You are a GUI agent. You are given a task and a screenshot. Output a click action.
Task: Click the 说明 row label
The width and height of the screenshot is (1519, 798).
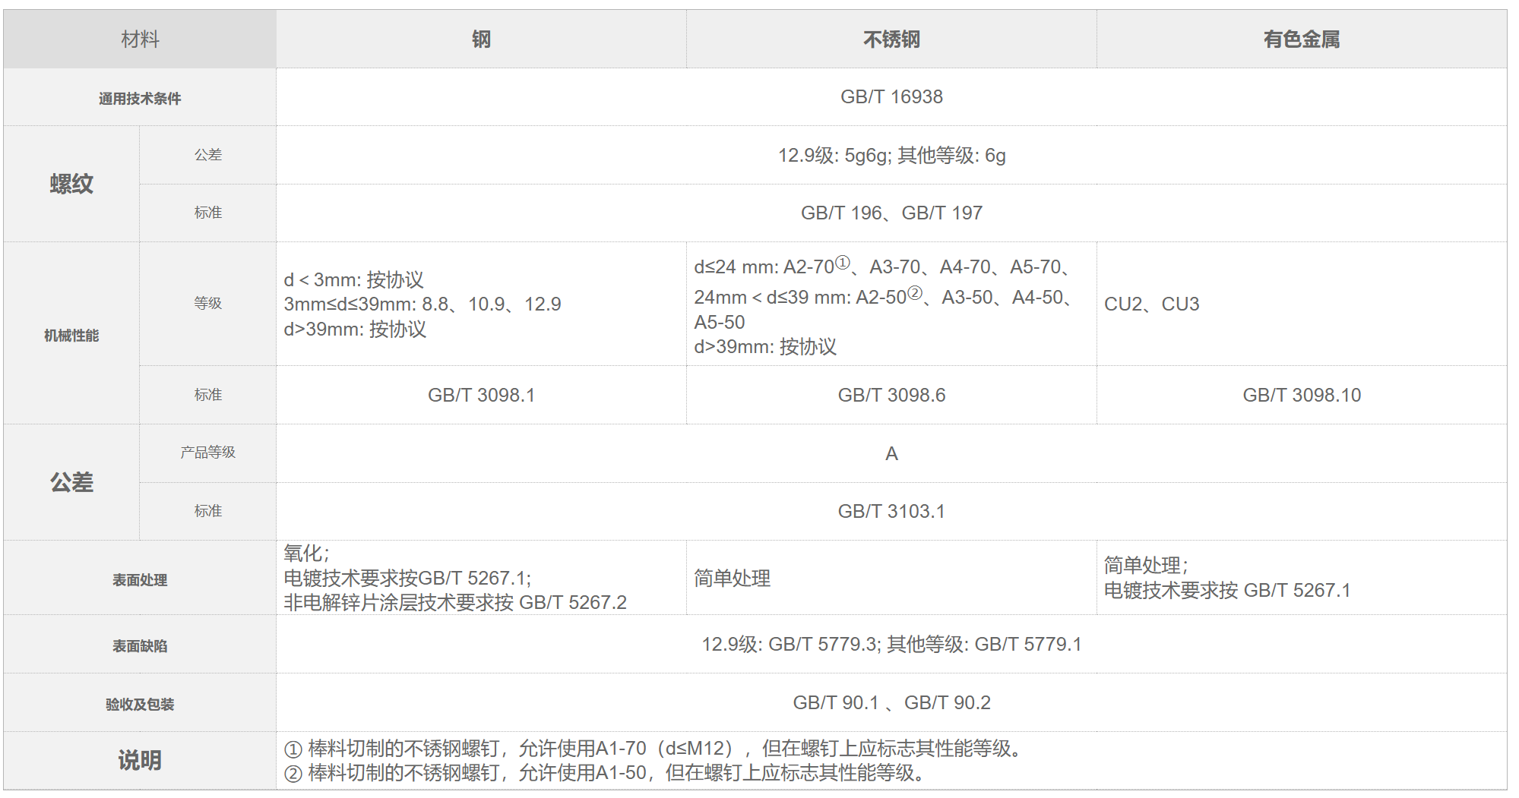click(x=140, y=760)
